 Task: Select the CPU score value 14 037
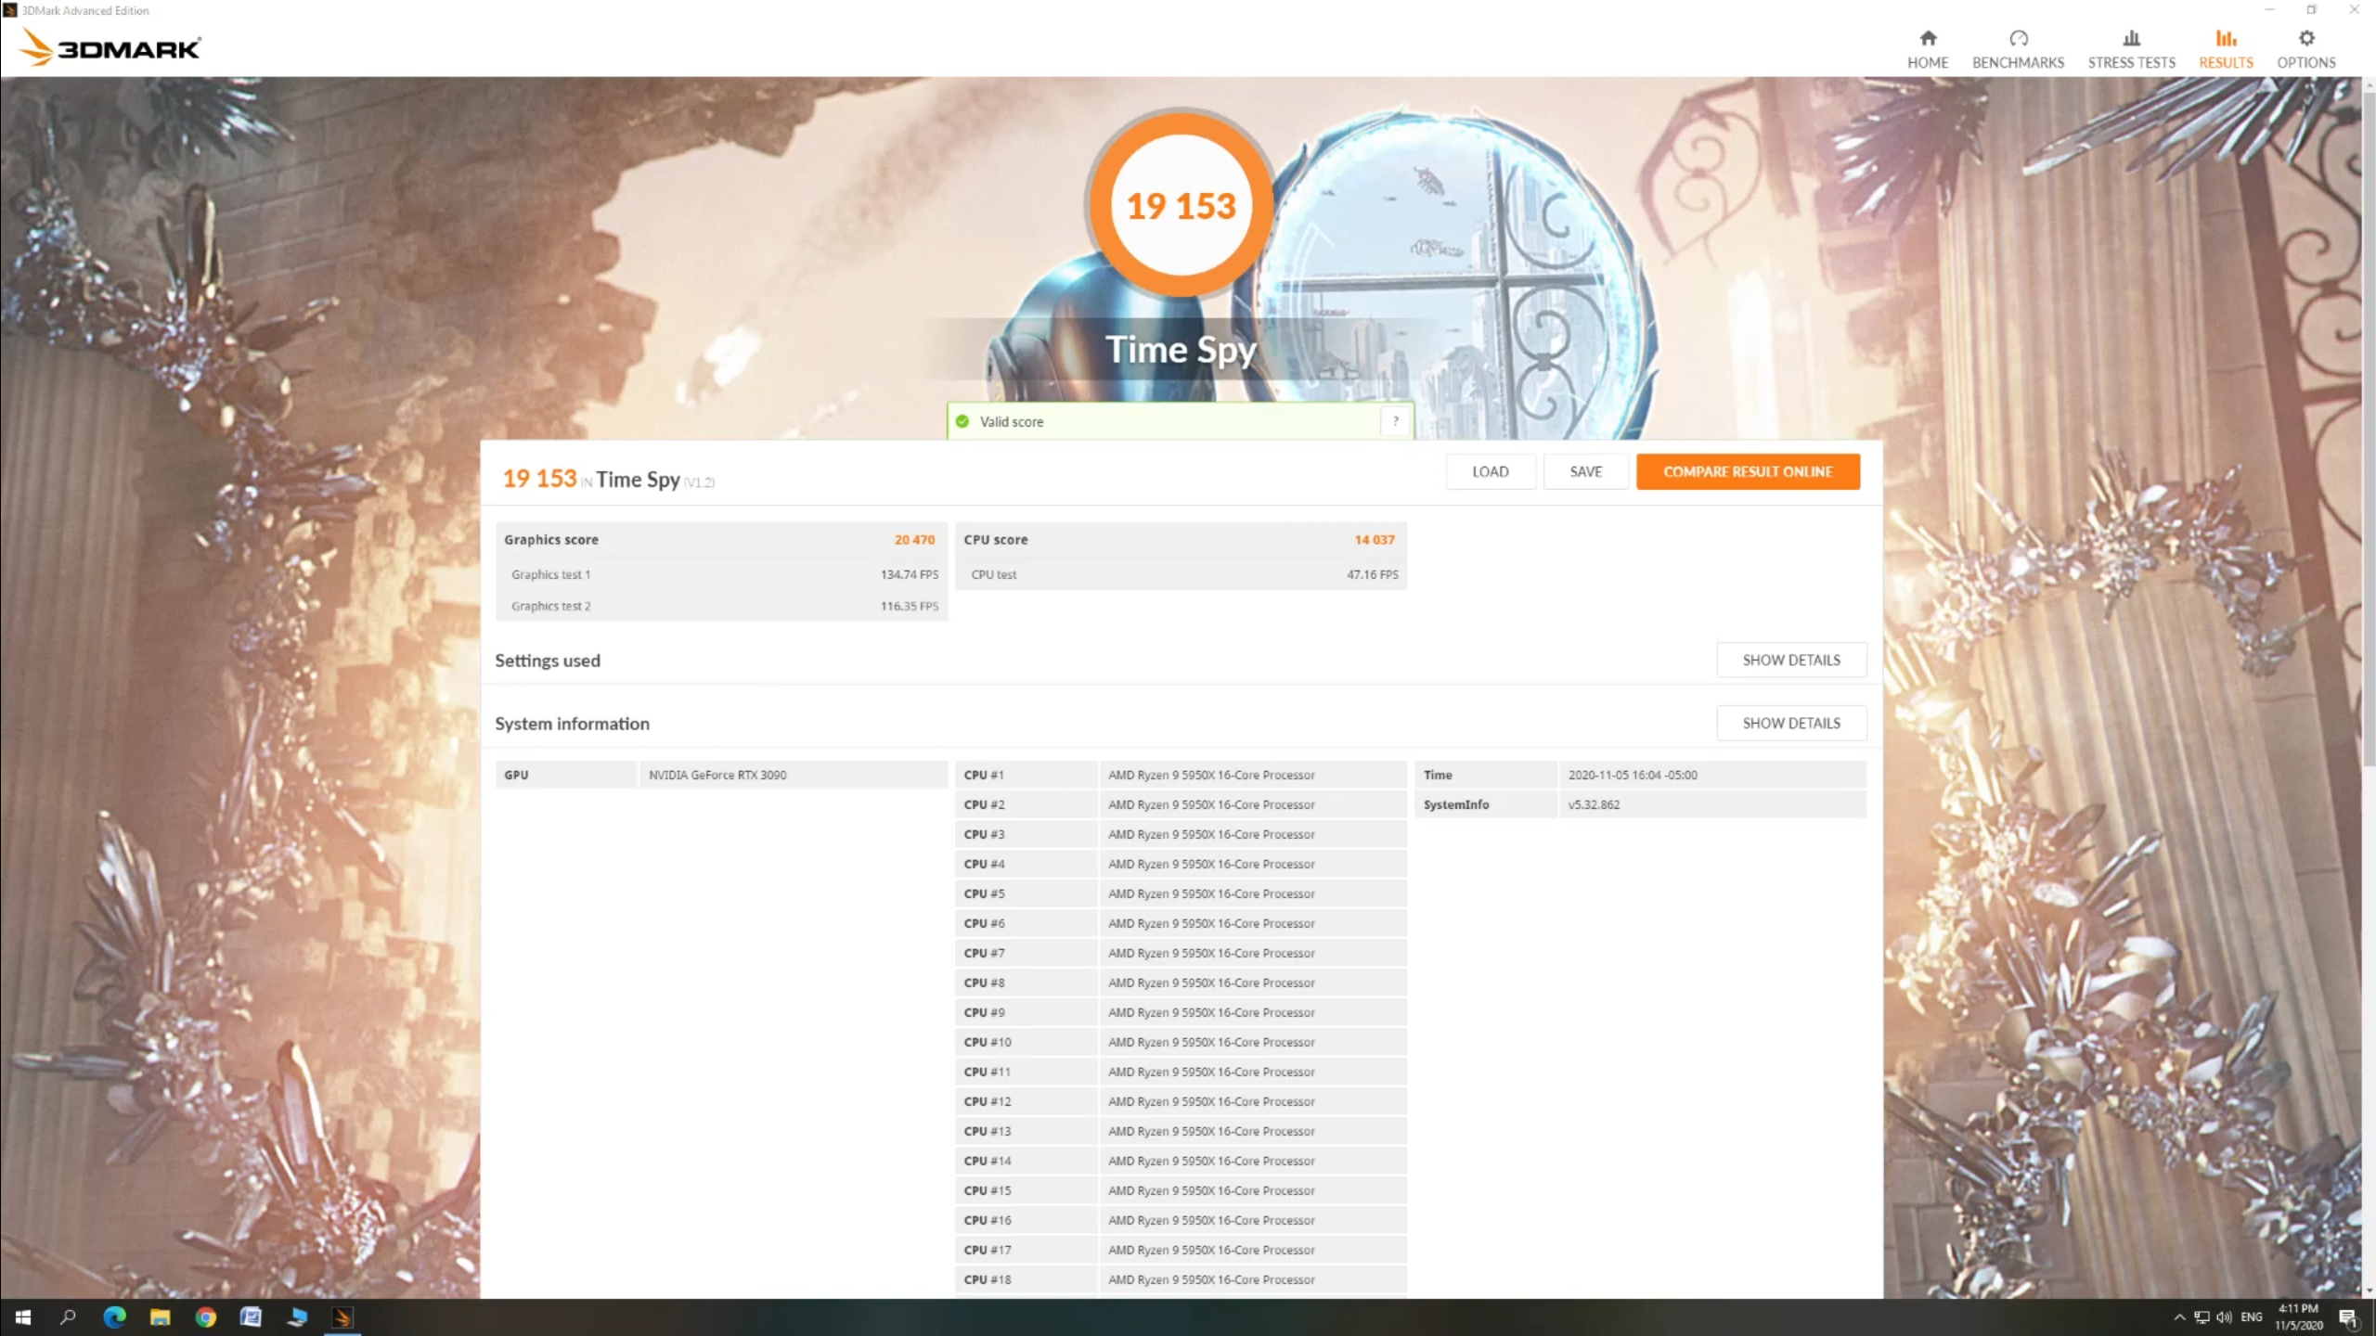coord(1374,539)
